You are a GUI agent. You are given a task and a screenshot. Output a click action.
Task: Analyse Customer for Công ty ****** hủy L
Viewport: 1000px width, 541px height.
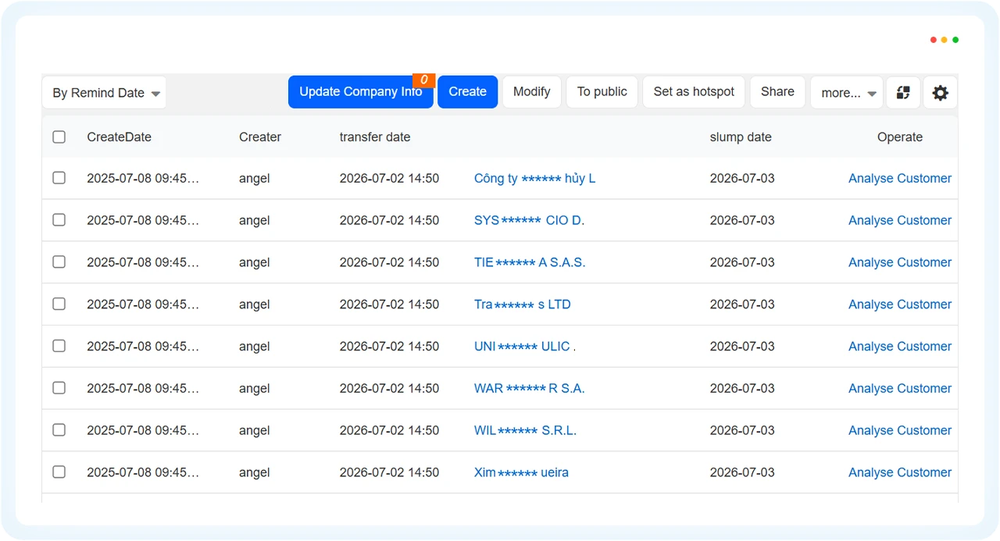(900, 178)
